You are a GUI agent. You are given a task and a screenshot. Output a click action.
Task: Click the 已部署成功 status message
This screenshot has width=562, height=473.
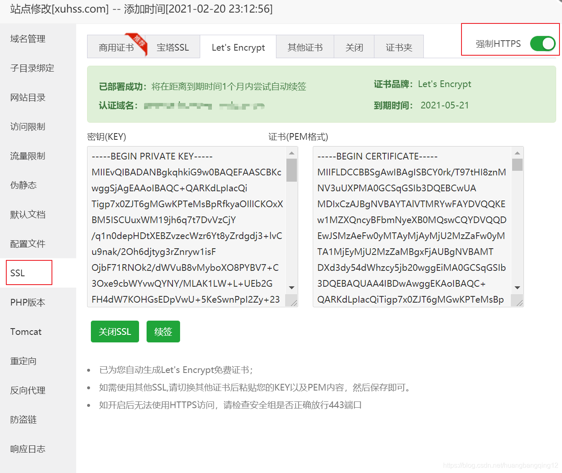click(x=203, y=87)
